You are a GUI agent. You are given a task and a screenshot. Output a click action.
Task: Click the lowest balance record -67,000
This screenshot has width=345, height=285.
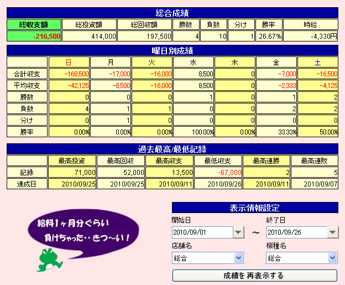(218, 172)
